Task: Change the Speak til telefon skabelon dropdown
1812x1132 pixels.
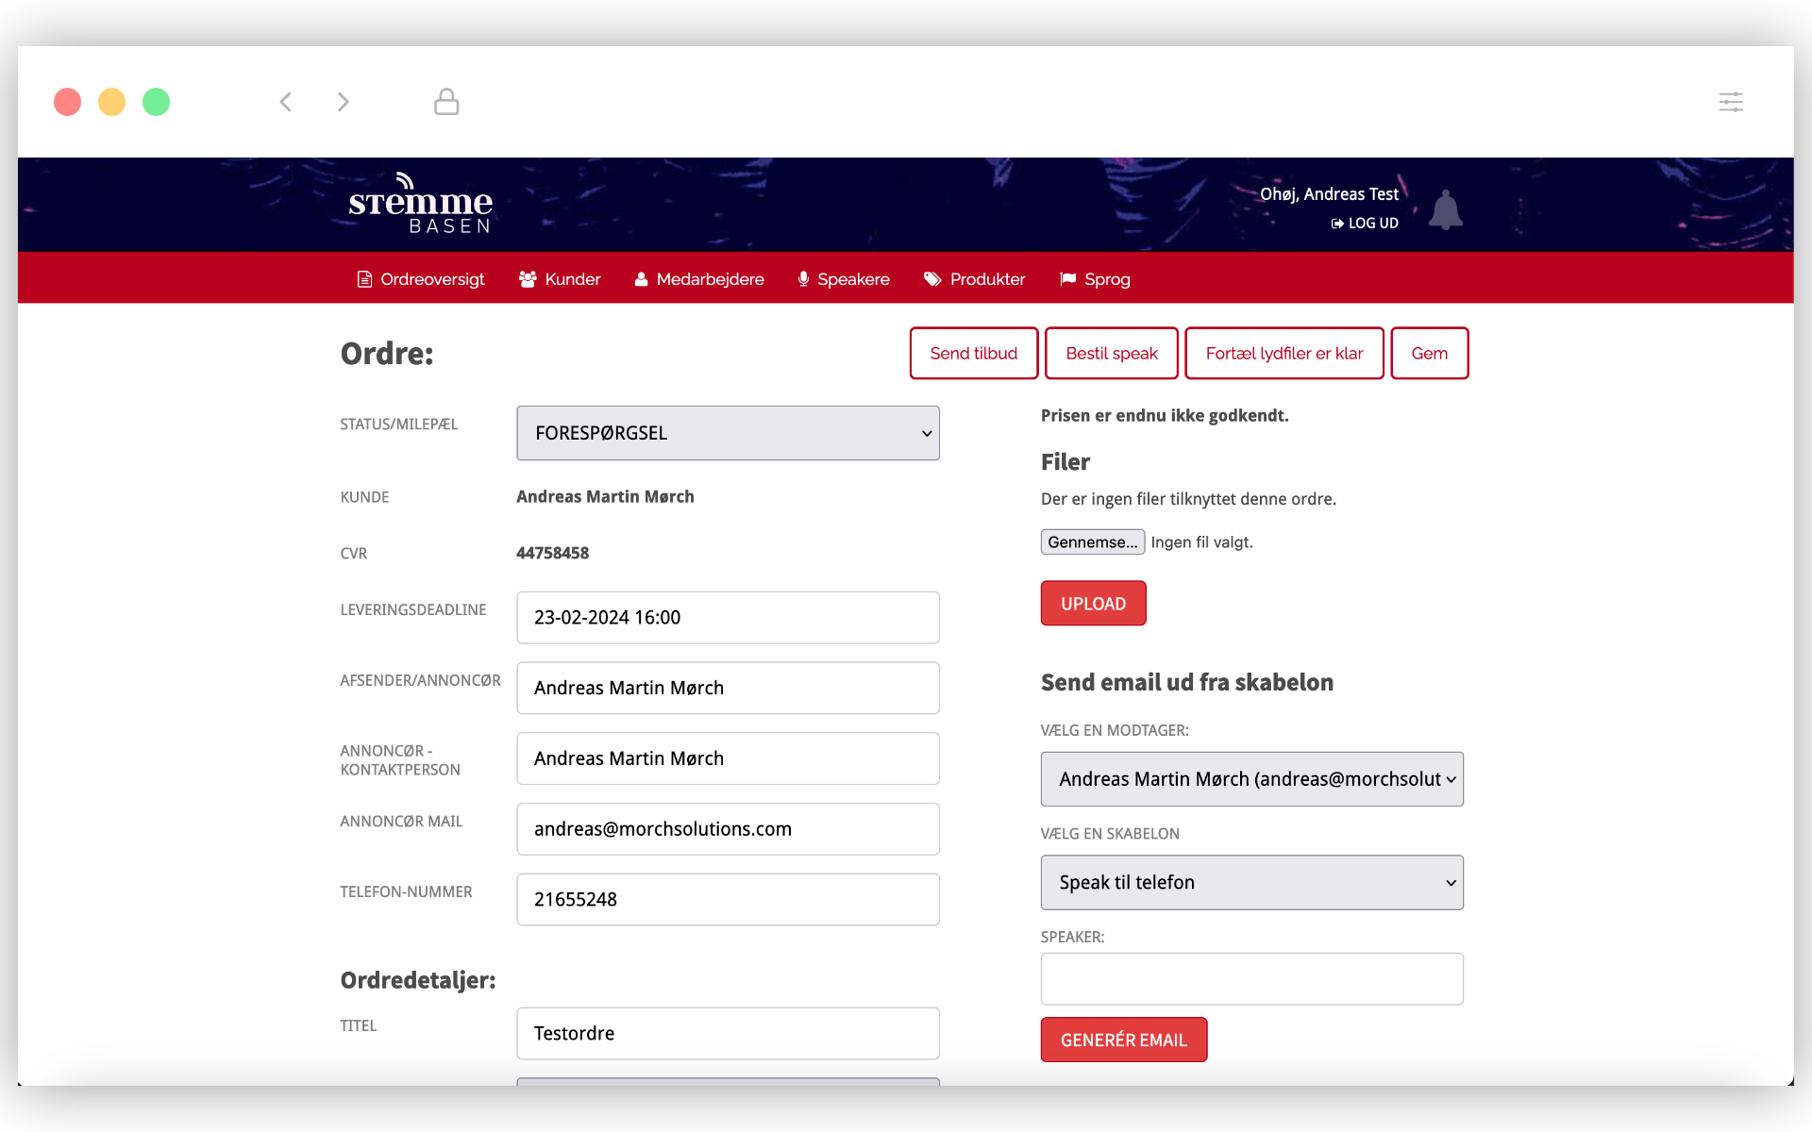Action: click(1250, 882)
